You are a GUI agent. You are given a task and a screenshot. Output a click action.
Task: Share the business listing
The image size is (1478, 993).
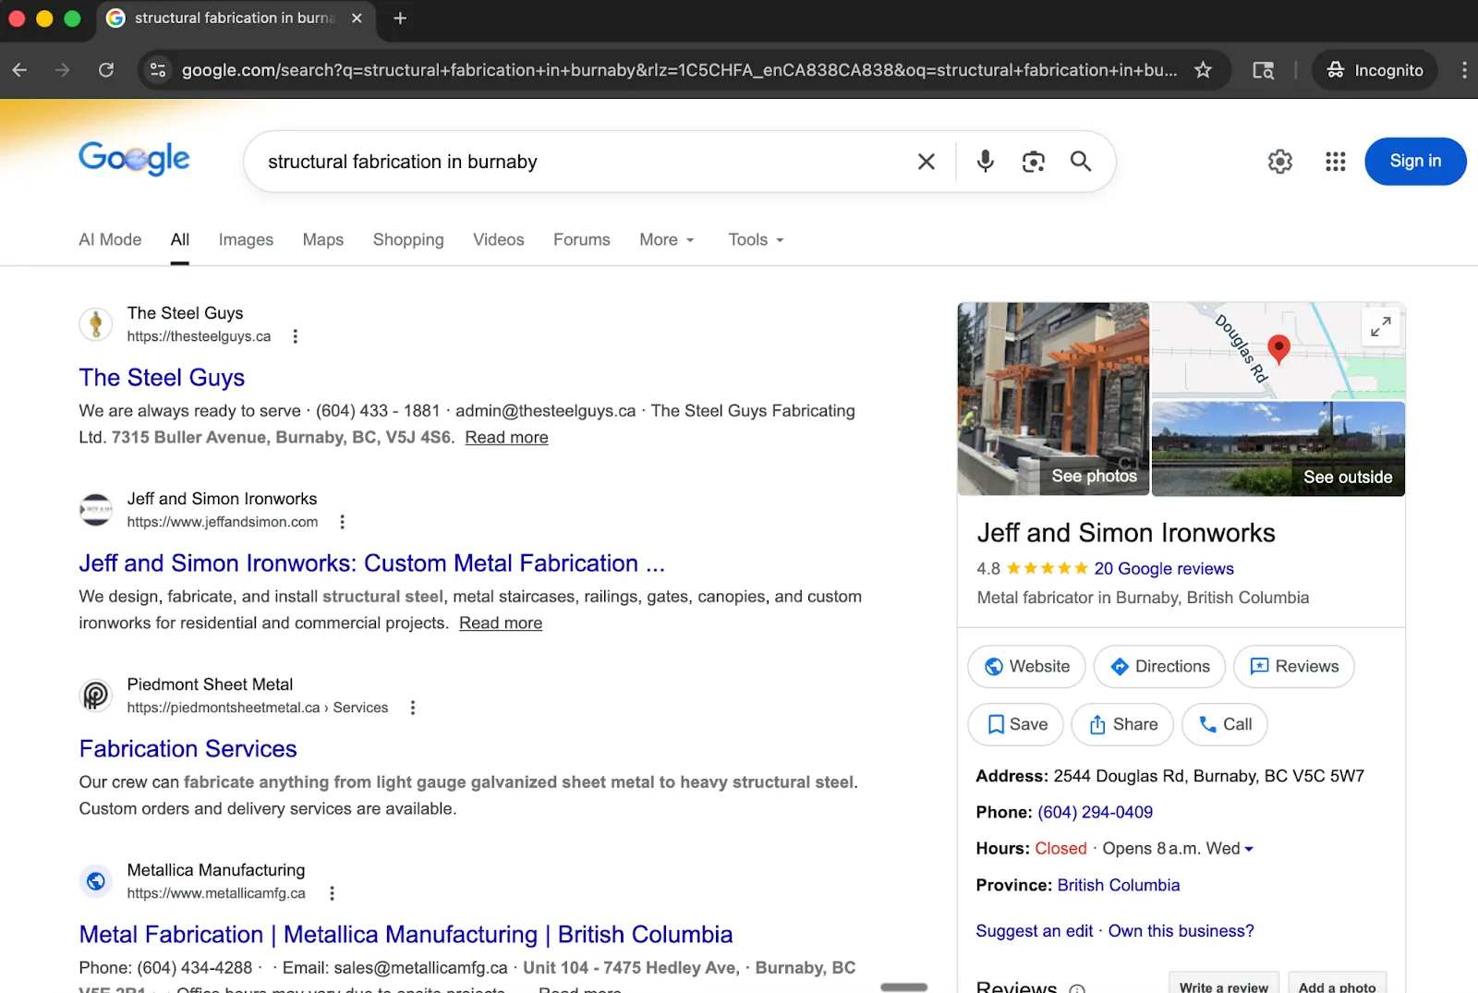tap(1122, 725)
